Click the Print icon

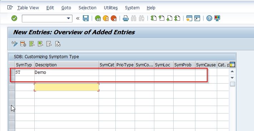pos(125,18)
